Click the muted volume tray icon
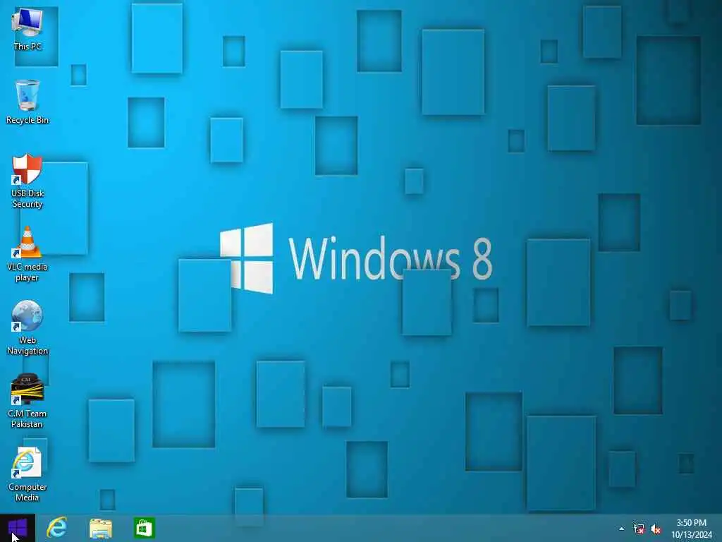Image resolution: width=722 pixels, height=542 pixels. tap(656, 529)
